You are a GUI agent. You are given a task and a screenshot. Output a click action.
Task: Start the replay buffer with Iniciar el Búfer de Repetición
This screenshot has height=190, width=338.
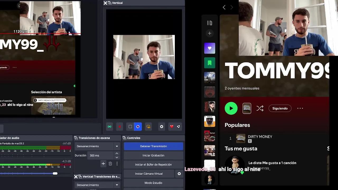153,164
